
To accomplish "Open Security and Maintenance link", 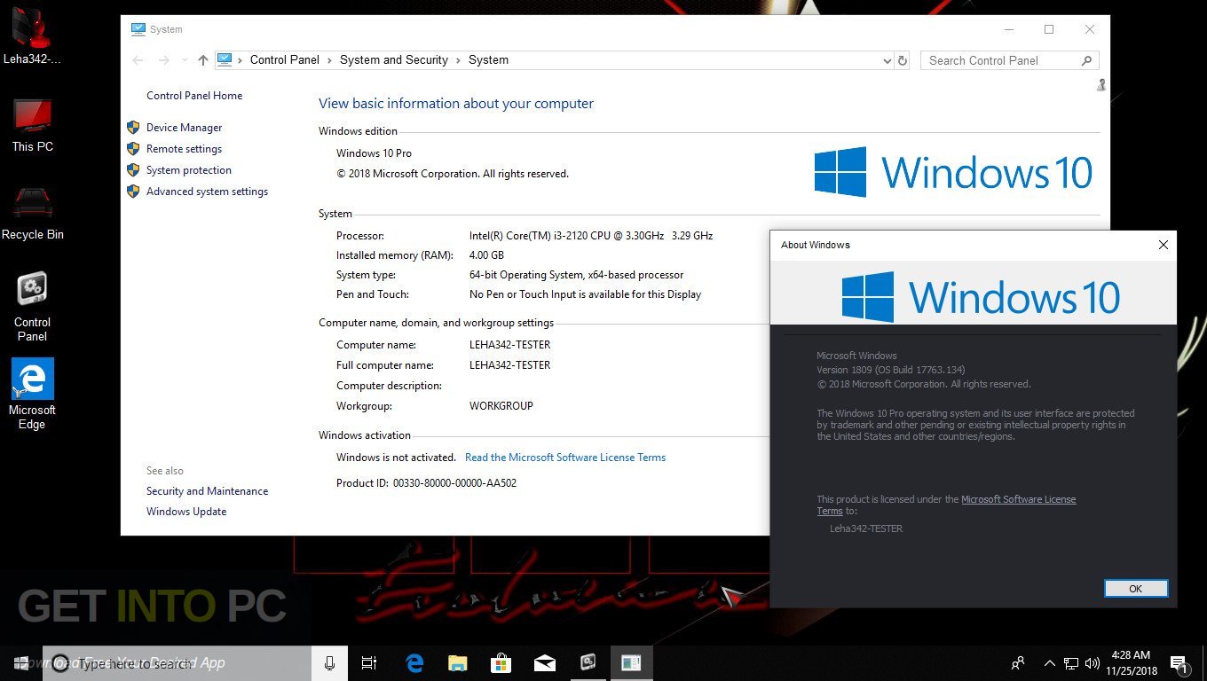I will click(x=207, y=491).
